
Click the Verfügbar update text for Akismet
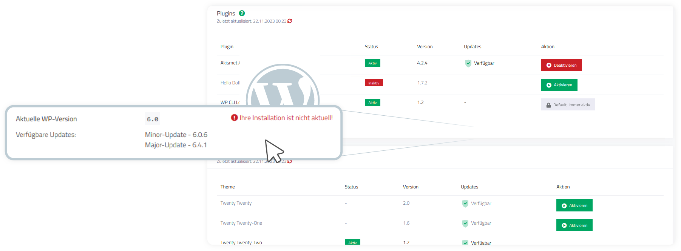484,63
